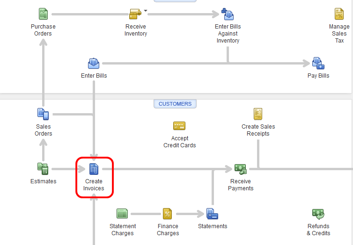
Task: Click the Finance Charges text label
Action: point(168,230)
